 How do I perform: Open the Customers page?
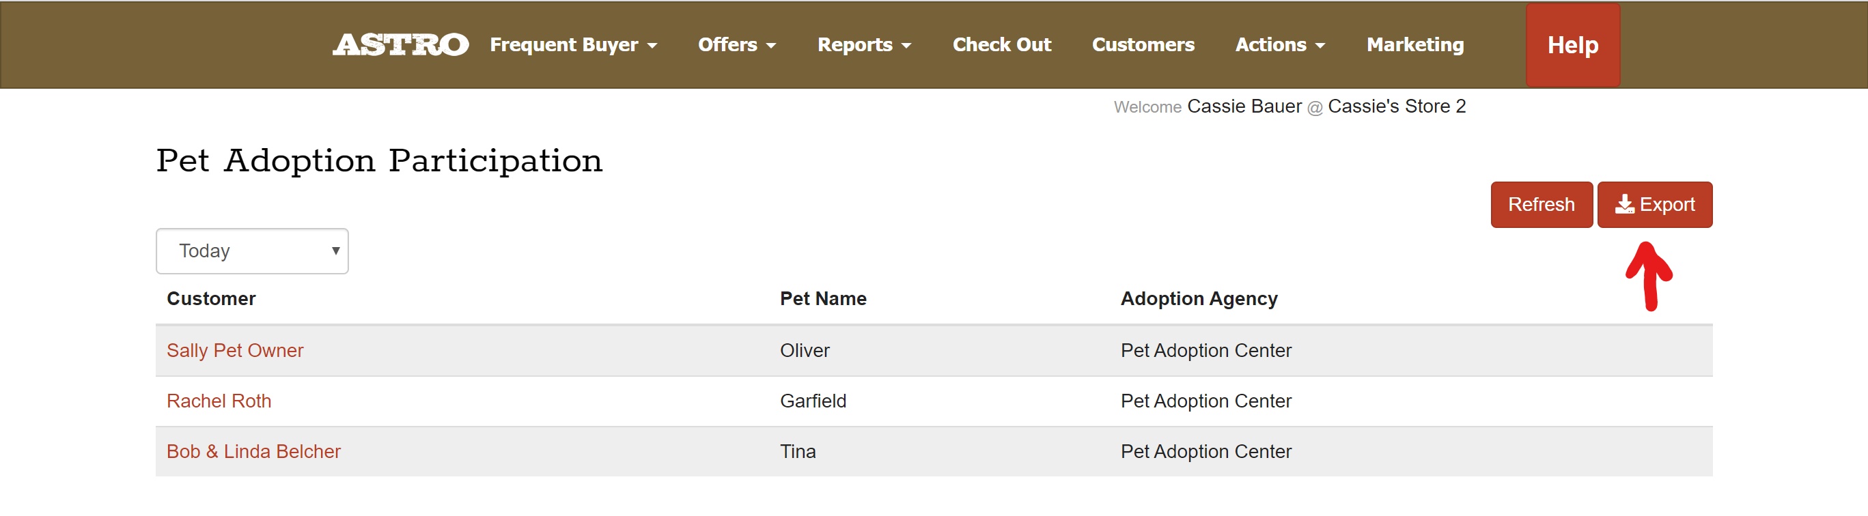click(1143, 45)
